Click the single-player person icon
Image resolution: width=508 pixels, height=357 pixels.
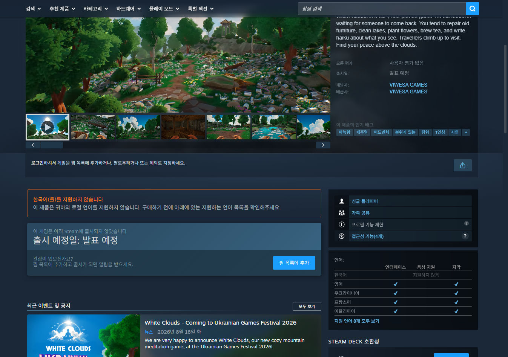pyautogui.click(x=342, y=201)
